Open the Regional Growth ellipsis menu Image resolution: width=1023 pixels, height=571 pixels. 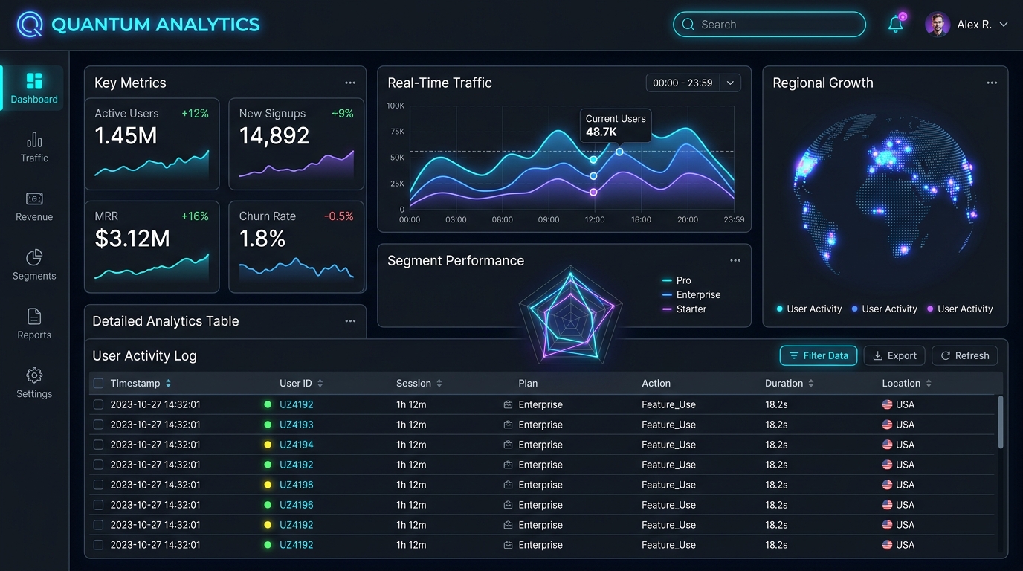[x=992, y=83]
